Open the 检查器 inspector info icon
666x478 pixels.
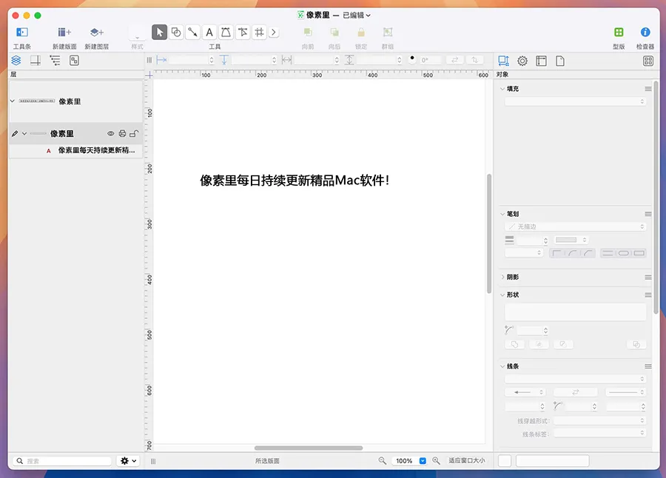click(645, 32)
